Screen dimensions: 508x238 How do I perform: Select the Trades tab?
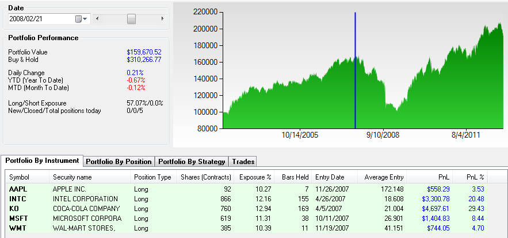click(x=243, y=162)
